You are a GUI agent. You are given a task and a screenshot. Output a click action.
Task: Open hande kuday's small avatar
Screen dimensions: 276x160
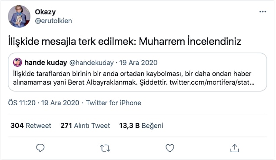(x=17, y=63)
